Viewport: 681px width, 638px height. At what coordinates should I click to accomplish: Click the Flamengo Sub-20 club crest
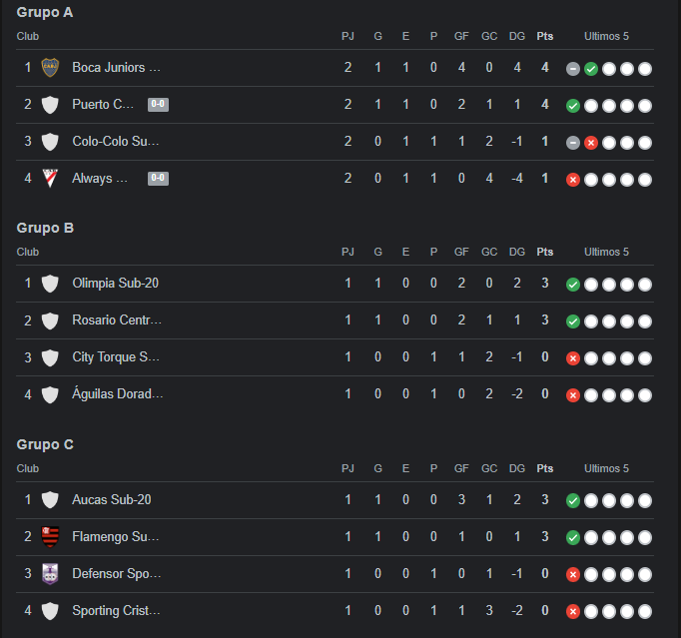50,537
